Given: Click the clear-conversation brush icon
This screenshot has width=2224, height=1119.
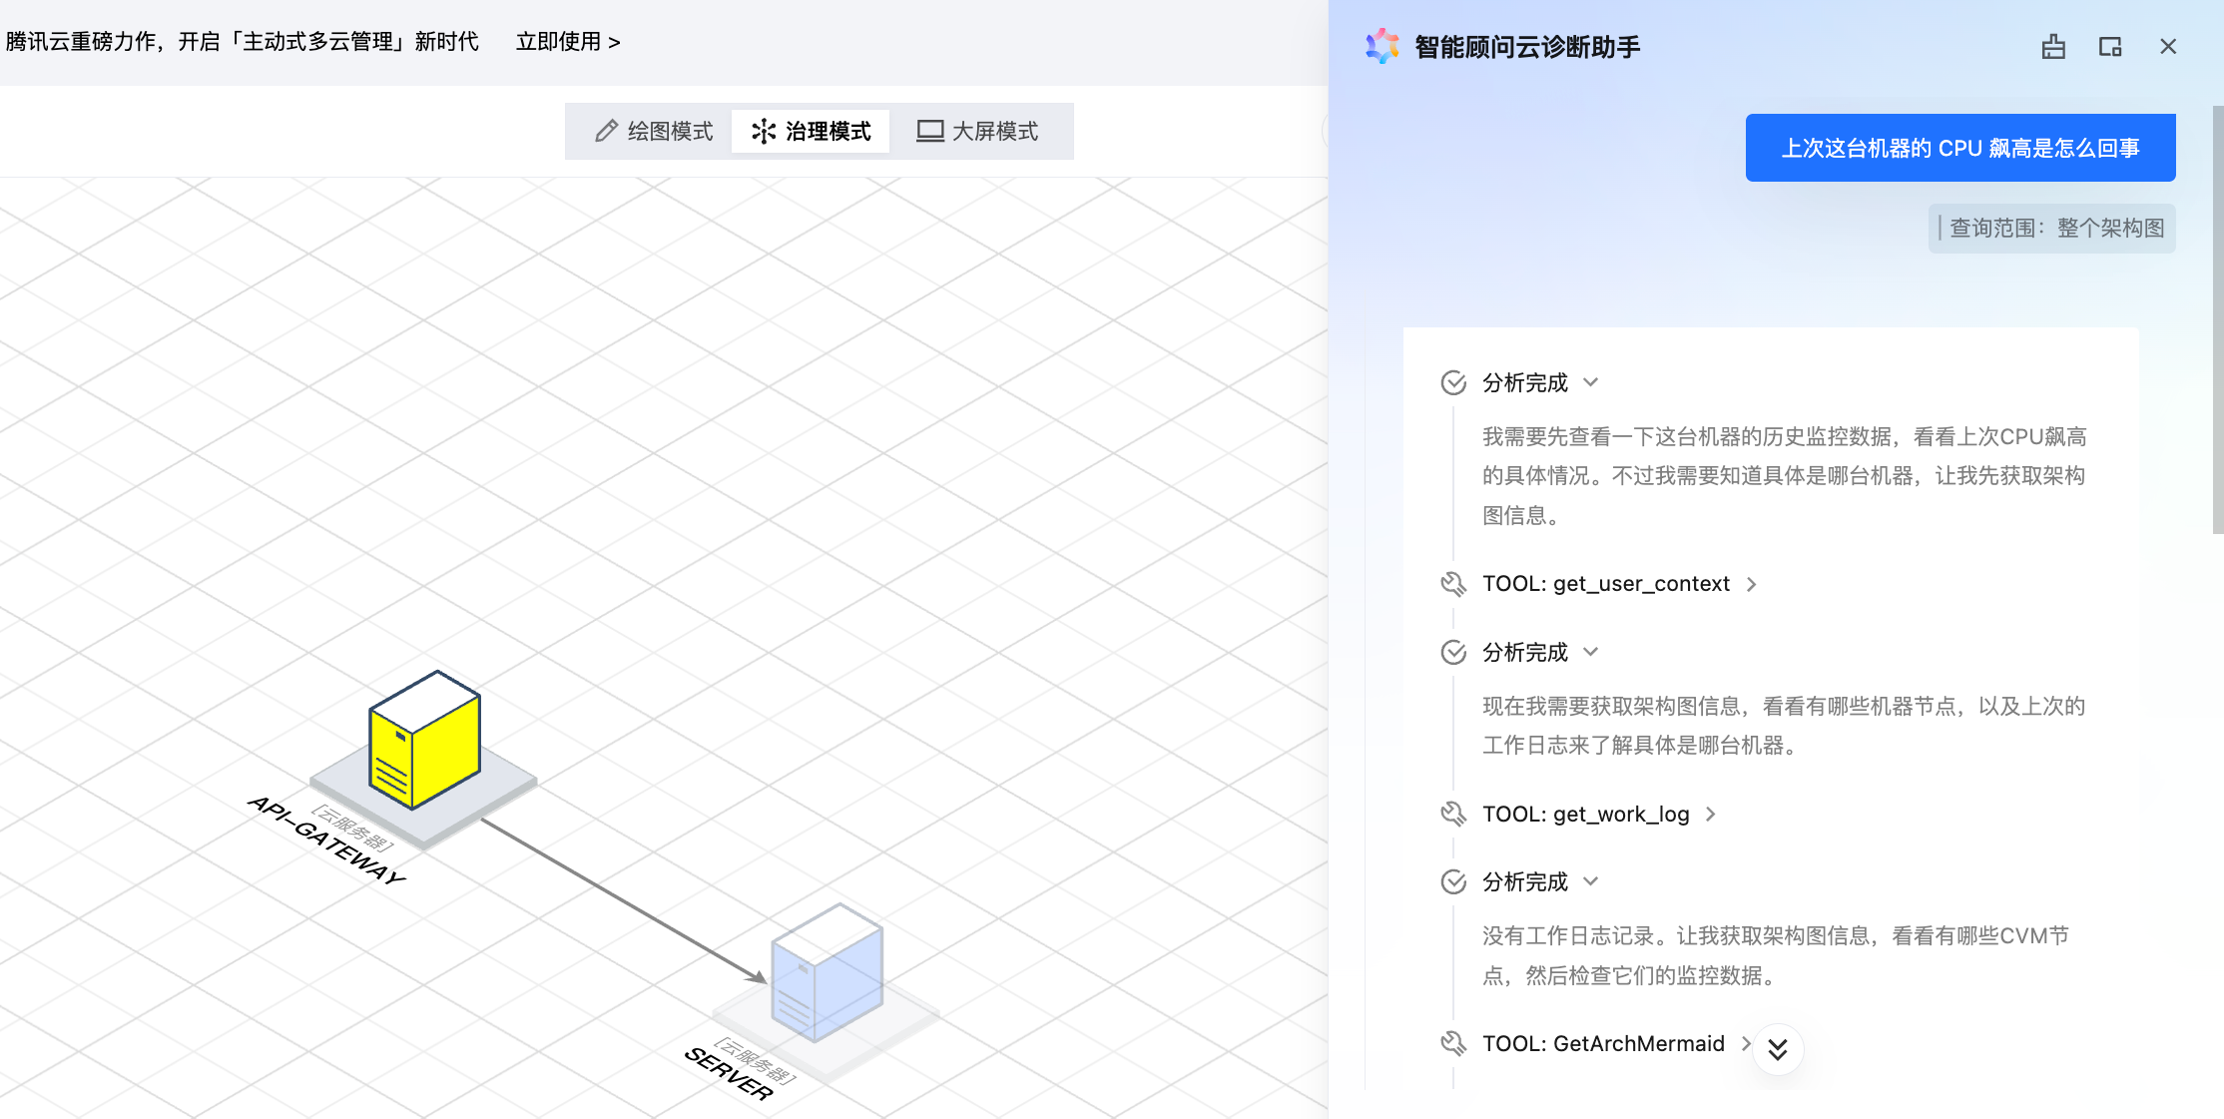Looking at the screenshot, I should click(x=2052, y=46).
